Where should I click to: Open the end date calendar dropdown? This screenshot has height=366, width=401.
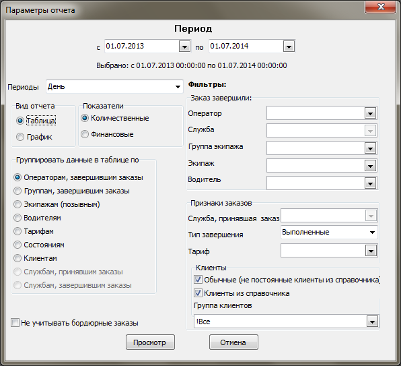click(289, 47)
